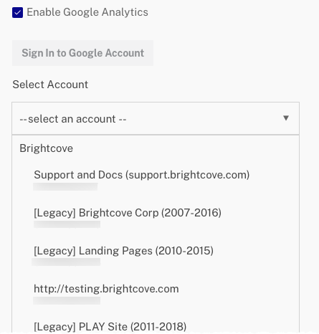Pick [Legacy] PLAY Site (2011-2018) option

click(110, 327)
